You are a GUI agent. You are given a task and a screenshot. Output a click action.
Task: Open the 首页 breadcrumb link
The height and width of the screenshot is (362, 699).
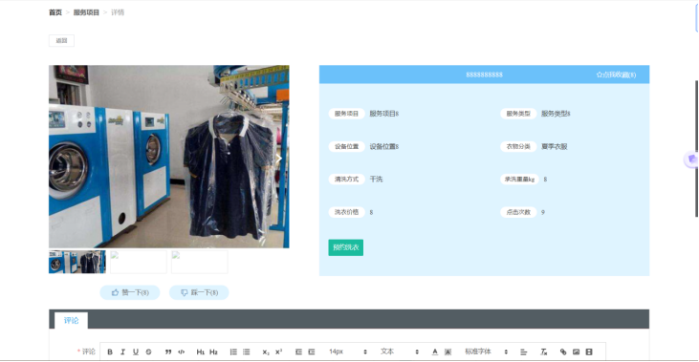[55, 12]
